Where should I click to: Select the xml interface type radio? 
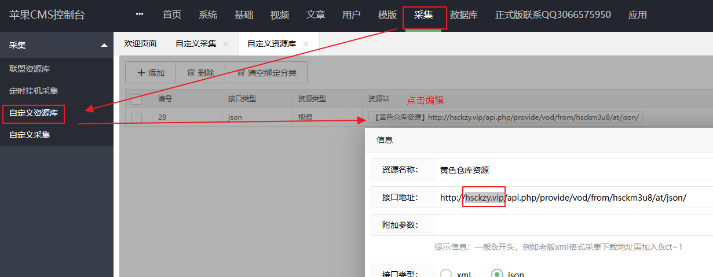pyautogui.click(x=446, y=274)
